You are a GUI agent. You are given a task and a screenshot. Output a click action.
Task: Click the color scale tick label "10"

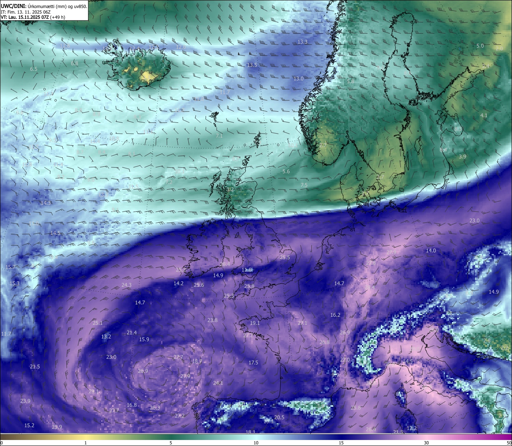click(256, 443)
